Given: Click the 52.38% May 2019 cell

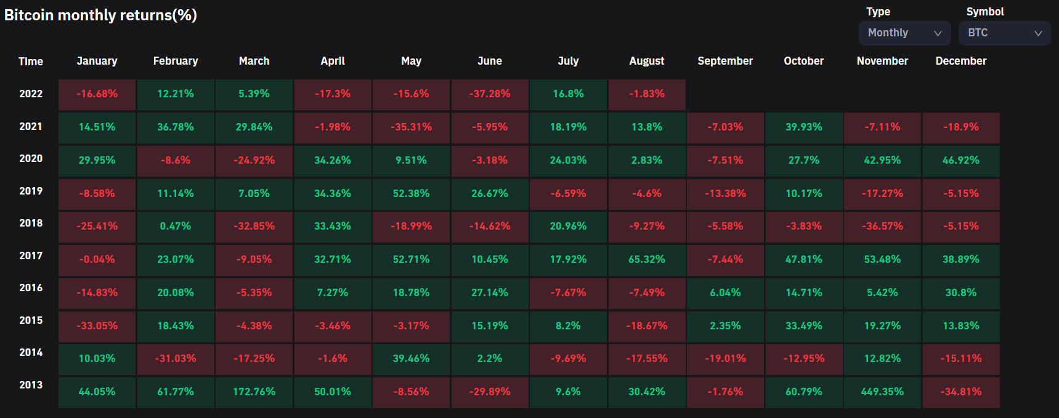Looking at the screenshot, I should 411,194.
